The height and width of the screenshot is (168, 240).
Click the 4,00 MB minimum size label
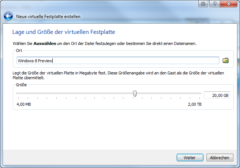point(24,104)
